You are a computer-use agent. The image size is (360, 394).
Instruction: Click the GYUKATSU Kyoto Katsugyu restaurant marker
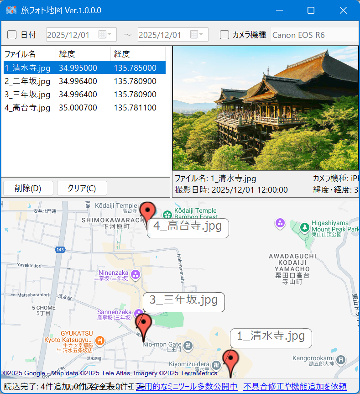pyautogui.click(x=100, y=341)
